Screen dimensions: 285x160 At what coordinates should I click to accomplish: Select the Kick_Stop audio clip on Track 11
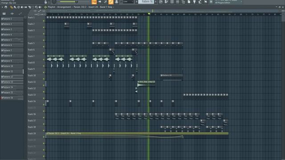click(147, 84)
